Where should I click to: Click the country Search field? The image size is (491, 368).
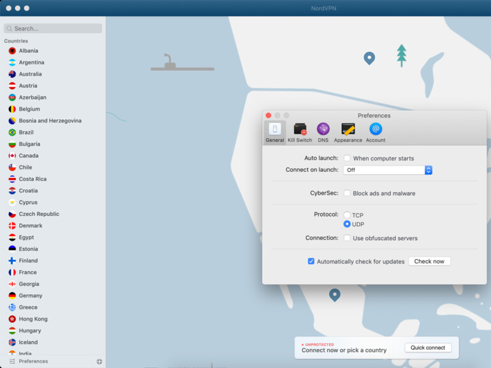(53, 29)
